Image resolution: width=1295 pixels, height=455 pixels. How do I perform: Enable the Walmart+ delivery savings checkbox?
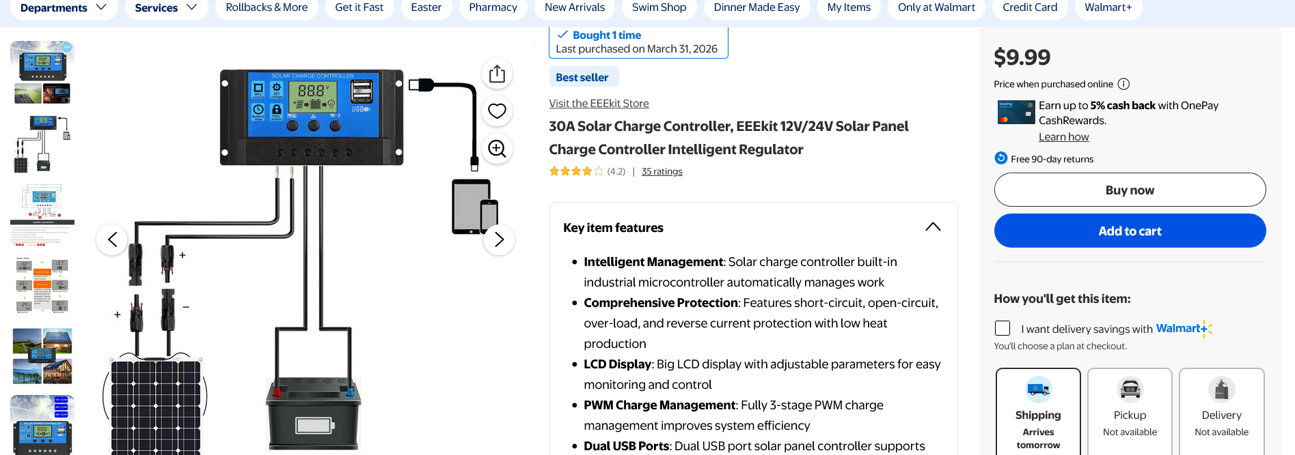[x=1002, y=328]
